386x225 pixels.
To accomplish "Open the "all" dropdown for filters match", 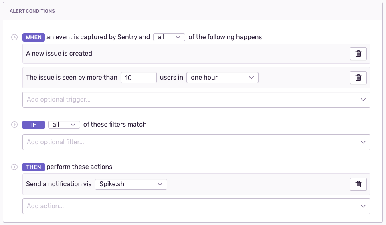I will pos(64,125).
